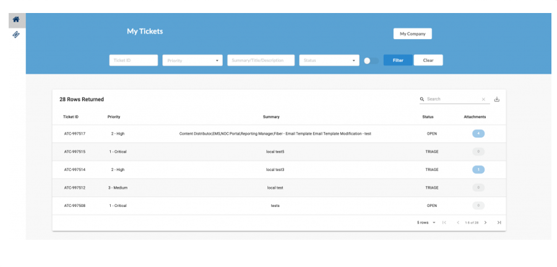
Task: Click the download/export table icon
Action: (496, 99)
